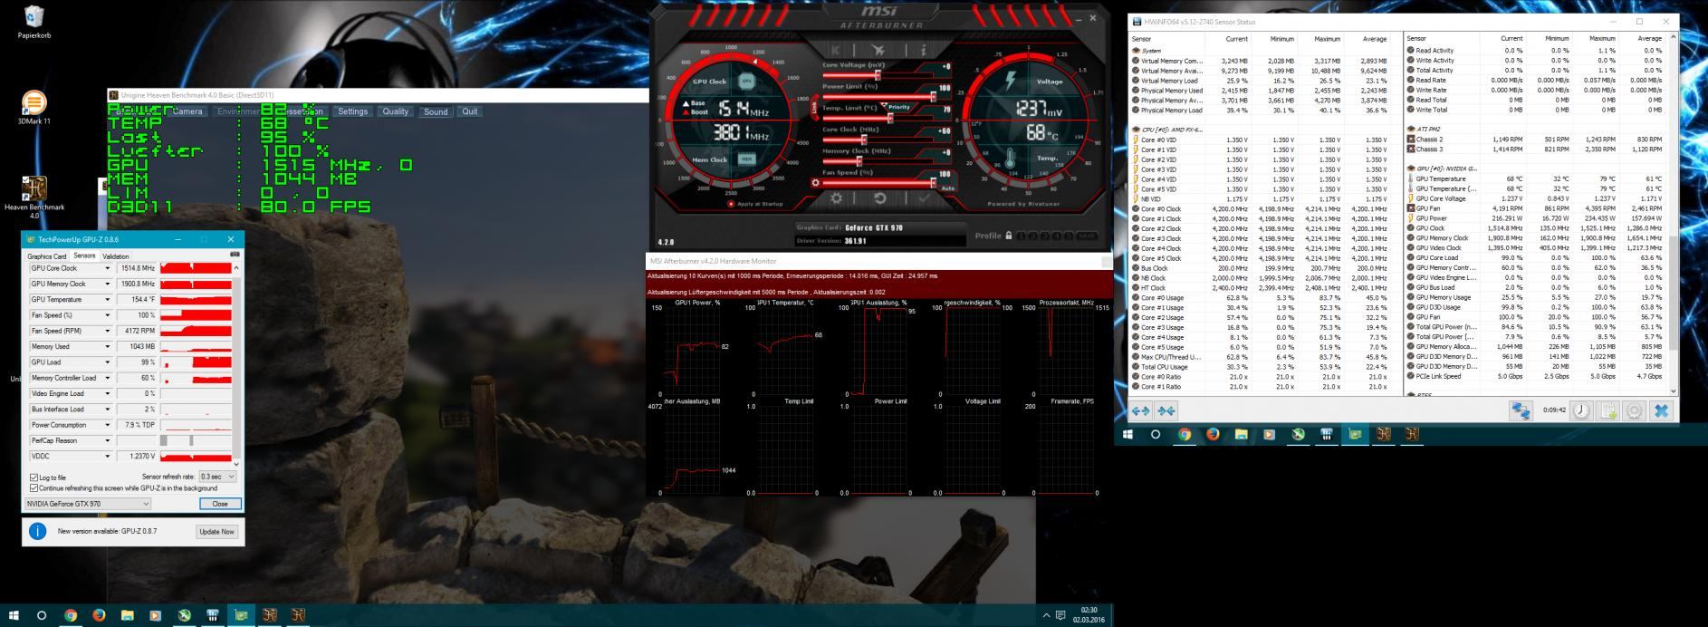Toggle Apply at Startup in Afterburner
This screenshot has height=627, width=1708.
(x=731, y=204)
